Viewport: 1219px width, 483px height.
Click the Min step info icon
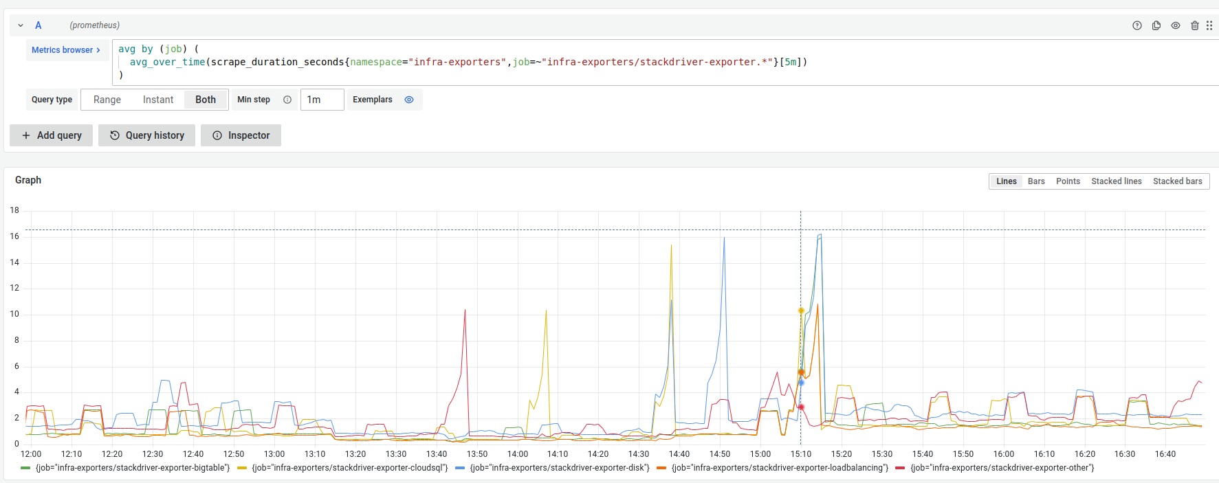pyautogui.click(x=287, y=100)
